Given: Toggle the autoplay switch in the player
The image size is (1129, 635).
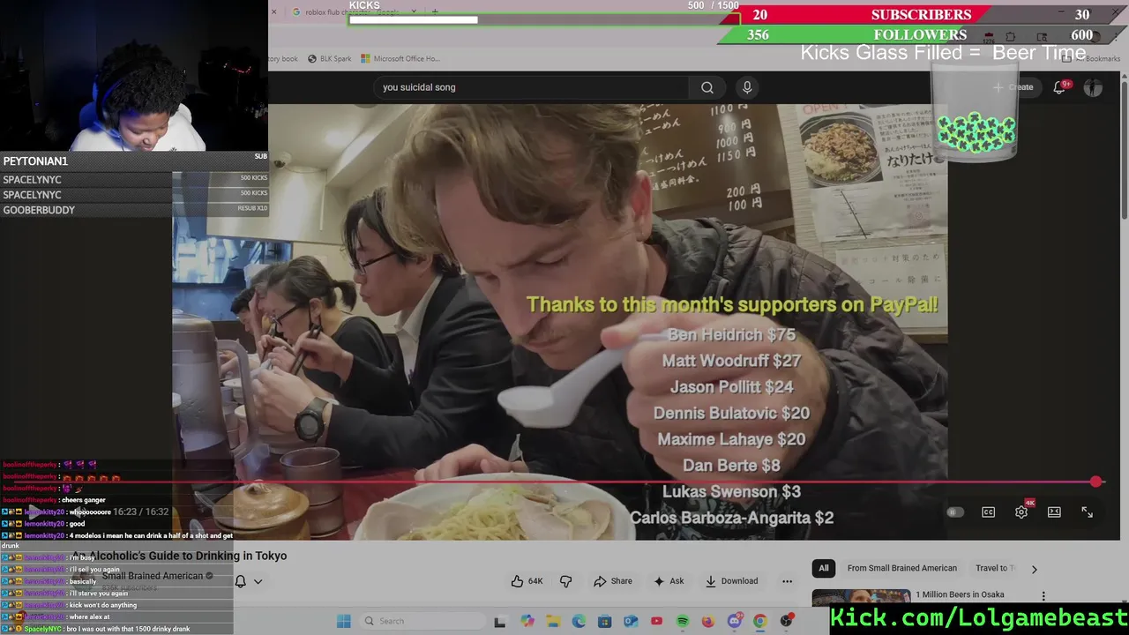Looking at the screenshot, I should 955,512.
